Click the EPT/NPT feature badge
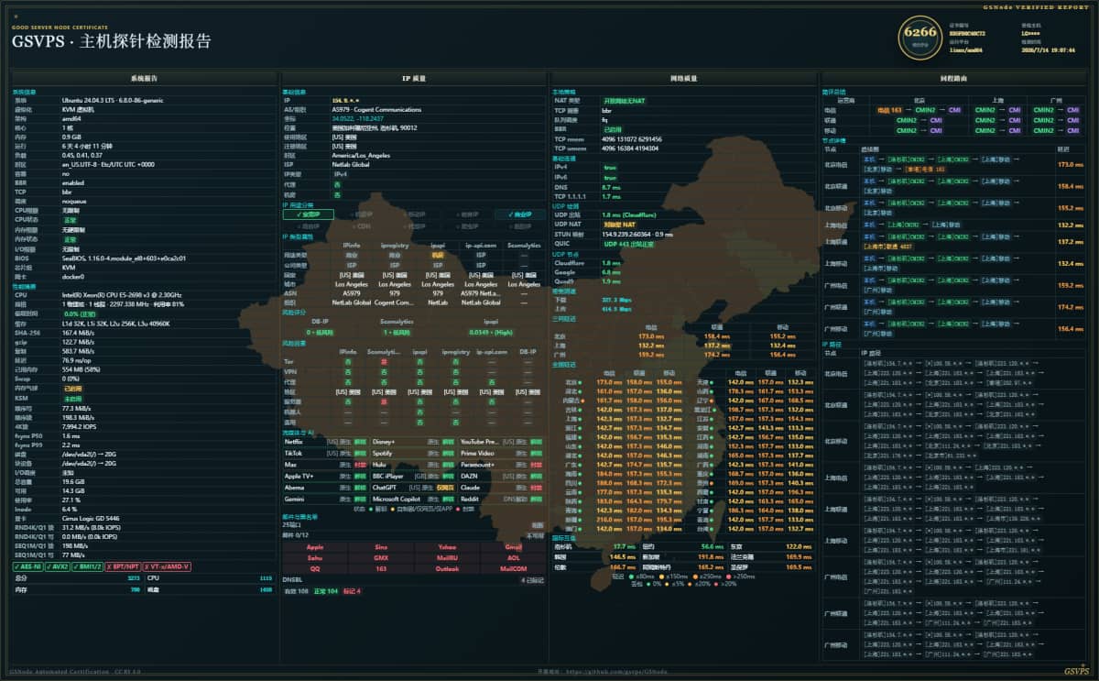1099x681 pixels. click(x=124, y=566)
